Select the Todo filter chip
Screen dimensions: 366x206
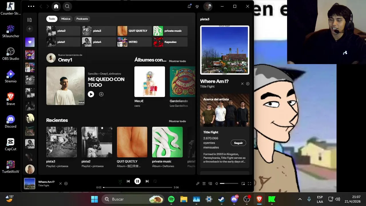(x=52, y=19)
